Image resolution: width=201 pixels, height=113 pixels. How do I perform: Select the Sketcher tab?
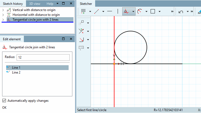86,4
